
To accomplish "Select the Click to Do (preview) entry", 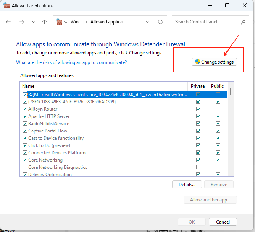I will [49, 145].
